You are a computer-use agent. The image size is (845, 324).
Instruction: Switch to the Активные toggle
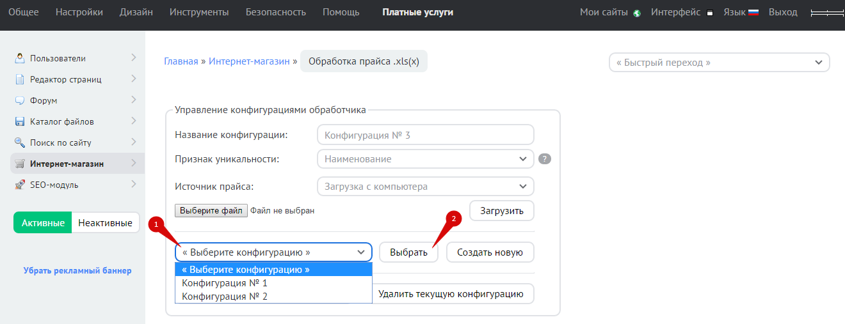[43, 223]
